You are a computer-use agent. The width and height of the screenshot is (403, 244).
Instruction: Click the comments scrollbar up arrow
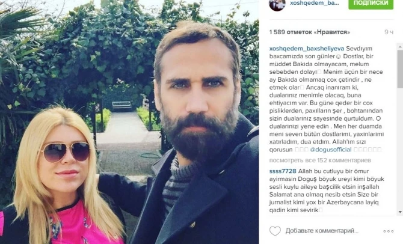coord(400,46)
